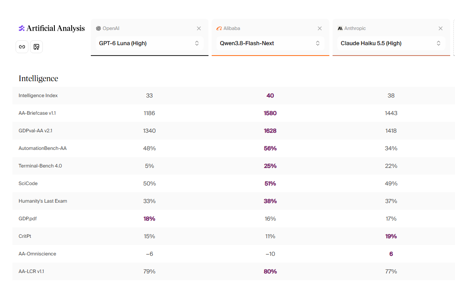Select the Humanity's Last Exam row label

pos(43,201)
